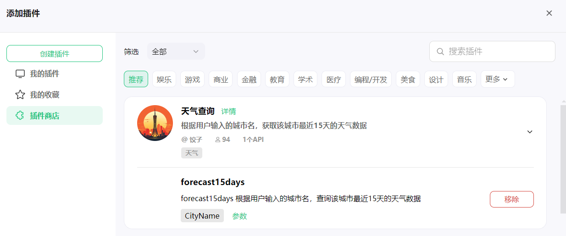The width and height of the screenshot is (566, 236).
Task: Open My Plugins monitor icon
Action: coord(20,74)
